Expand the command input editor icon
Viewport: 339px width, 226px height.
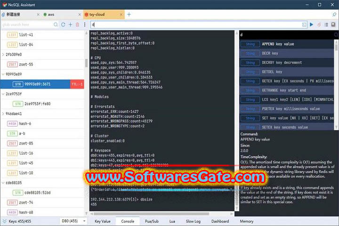click(x=304, y=24)
